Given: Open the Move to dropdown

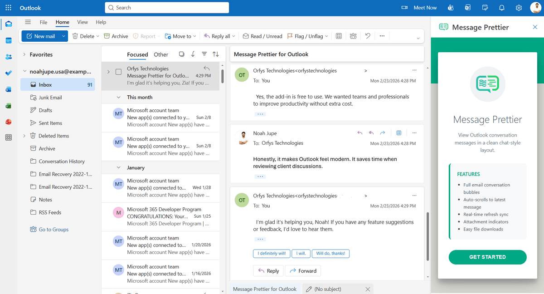Looking at the screenshot, I should click(195, 36).
